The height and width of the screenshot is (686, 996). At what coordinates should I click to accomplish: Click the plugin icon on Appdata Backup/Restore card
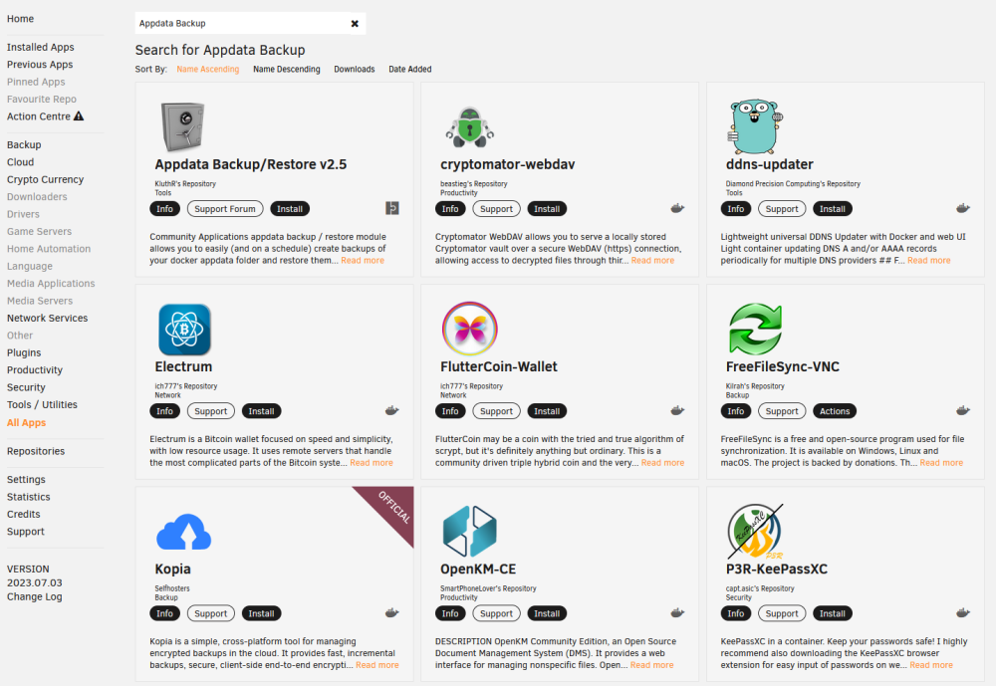coord(391,208)
